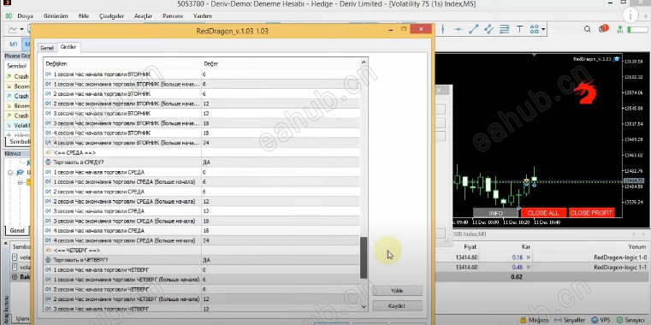The height and width of the screenshot is (325, 651).
Task: Select the Fibonacci retracement tool
Action: [504, 29]
